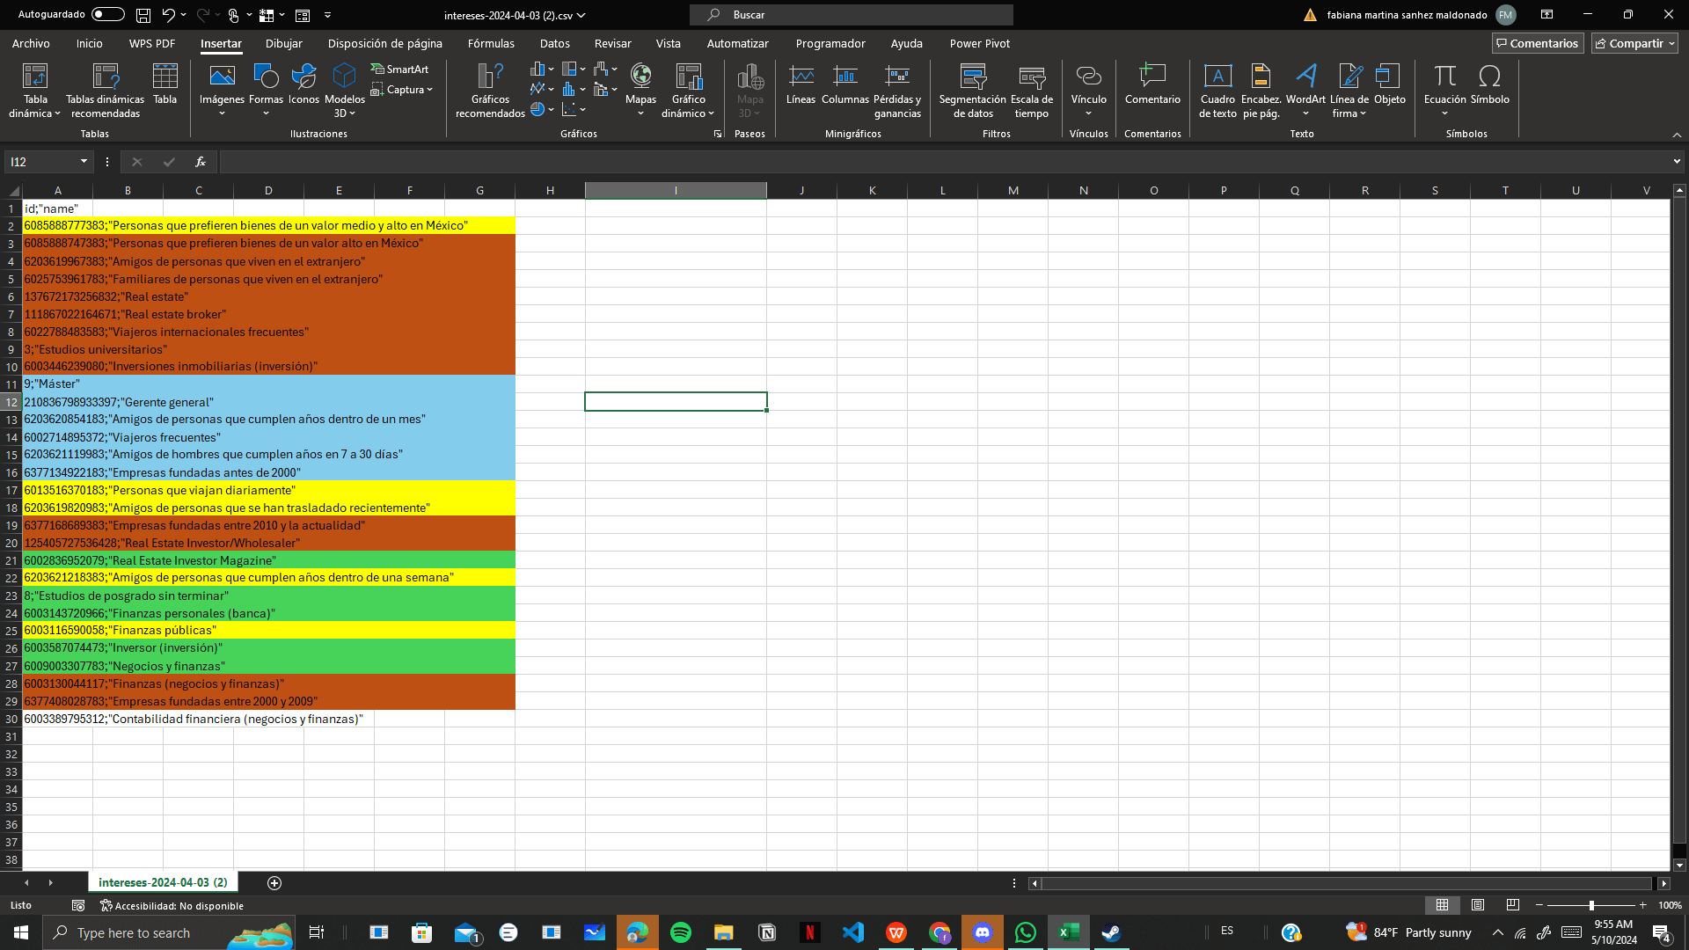Click the Compartir button
1689x950 pixels.
point(1634,43)
